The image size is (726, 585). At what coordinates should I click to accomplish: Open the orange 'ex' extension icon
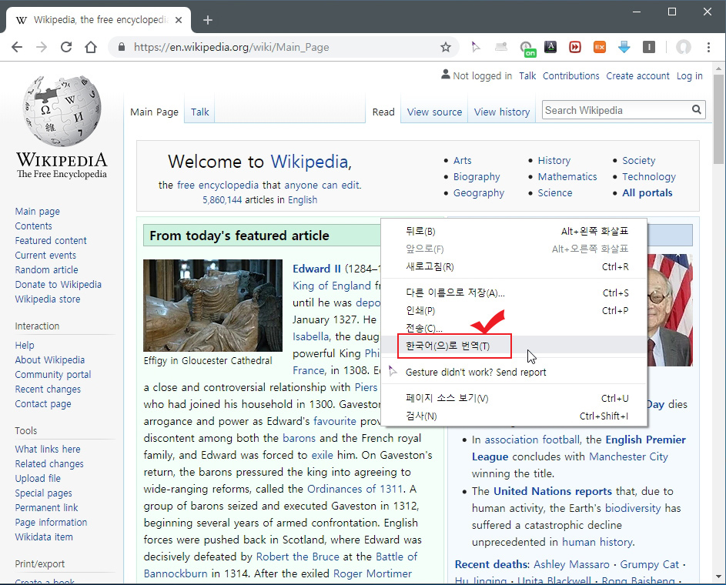[x=600, y=47]
